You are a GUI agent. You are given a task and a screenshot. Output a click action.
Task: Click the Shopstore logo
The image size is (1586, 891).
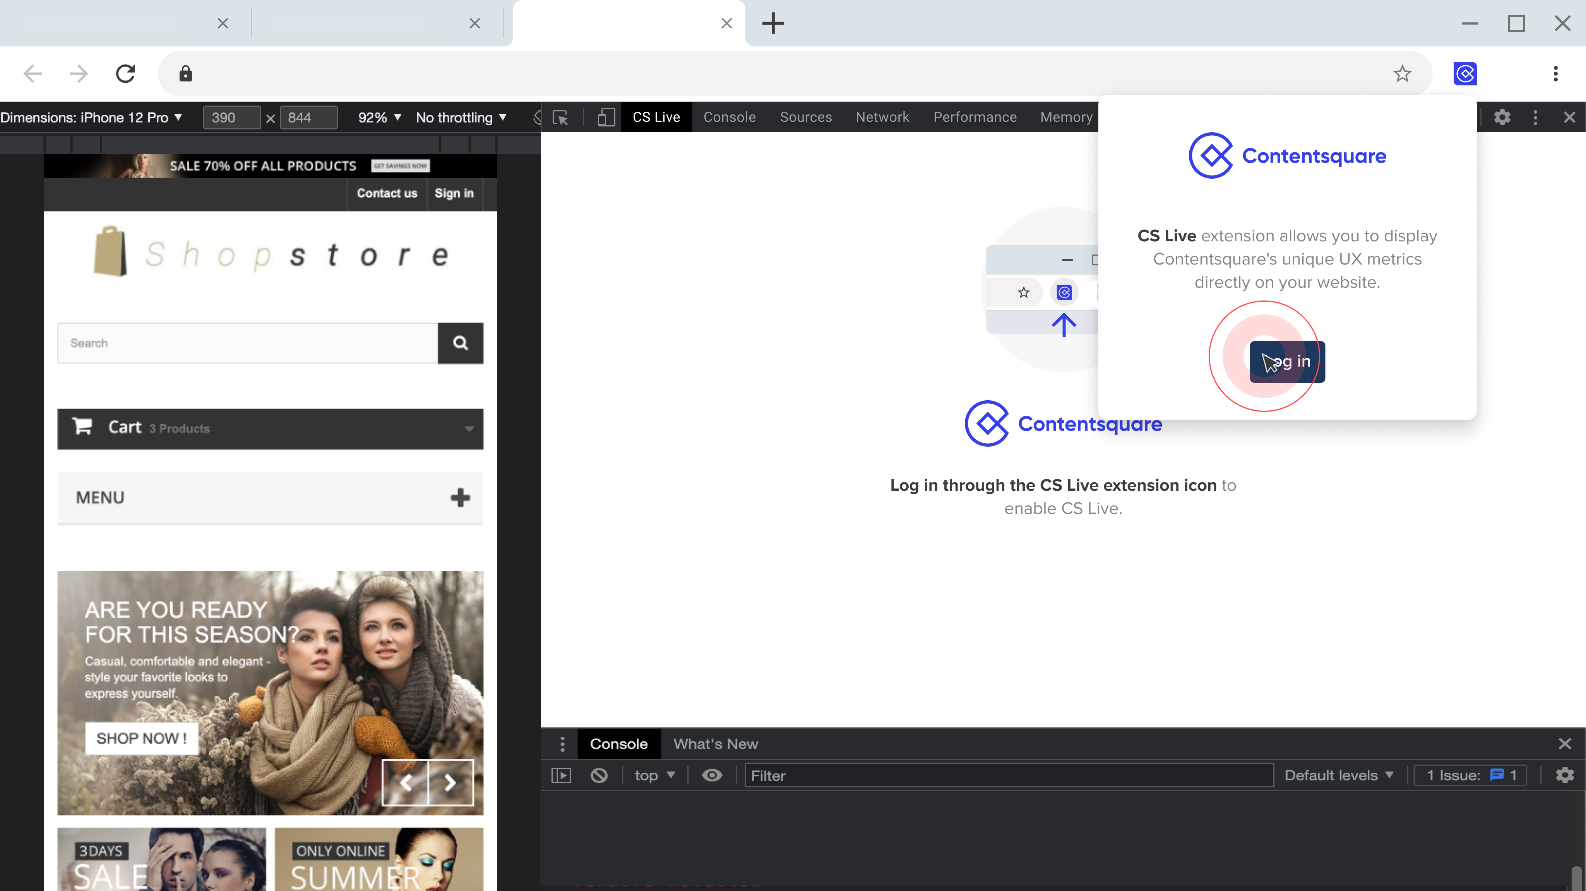click(x=271, y=252)
